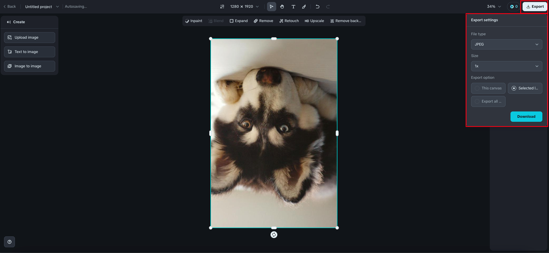This screenshot has height=253, width=549.
Task: Select the Text tool
Action: (293, 6)
